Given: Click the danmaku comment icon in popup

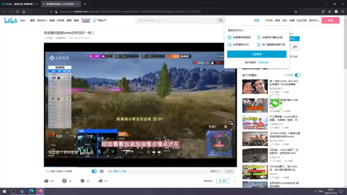Looking at the screenshot, I should point(229,45).
